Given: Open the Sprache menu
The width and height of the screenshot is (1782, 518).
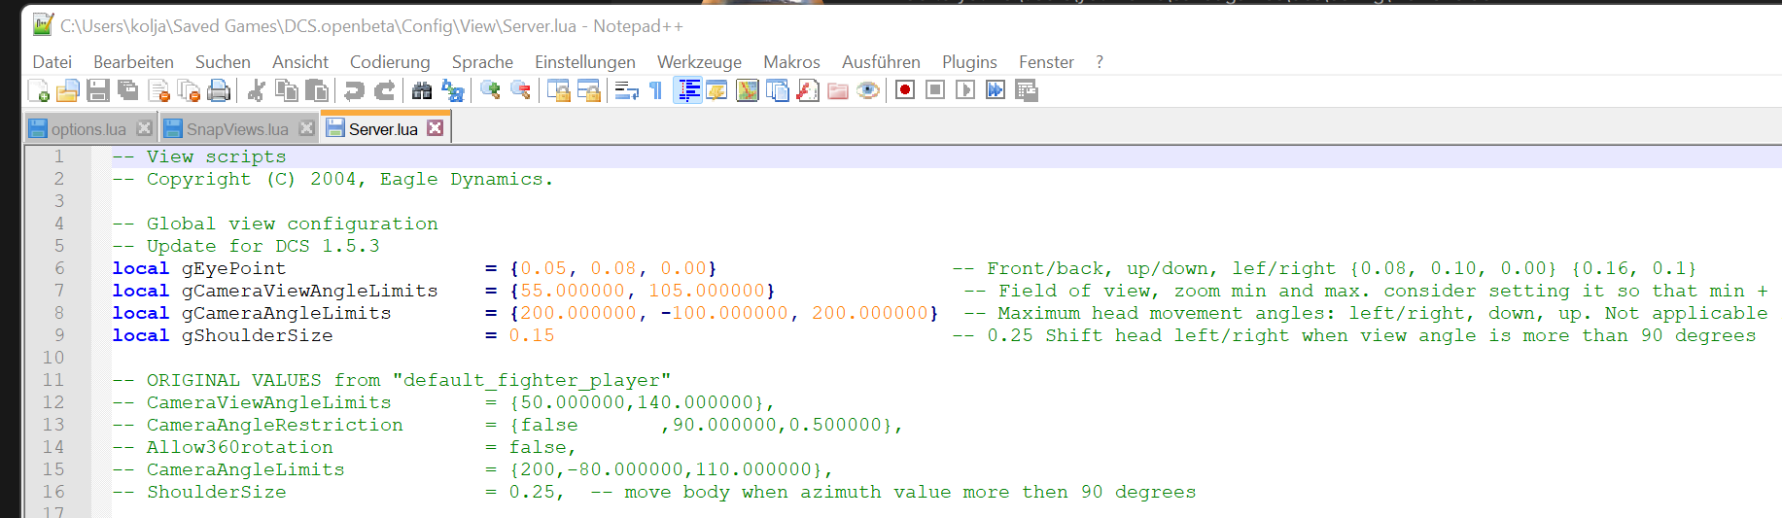Looking at the screenshot, I should pyautogui.click(x=482, y=62).
